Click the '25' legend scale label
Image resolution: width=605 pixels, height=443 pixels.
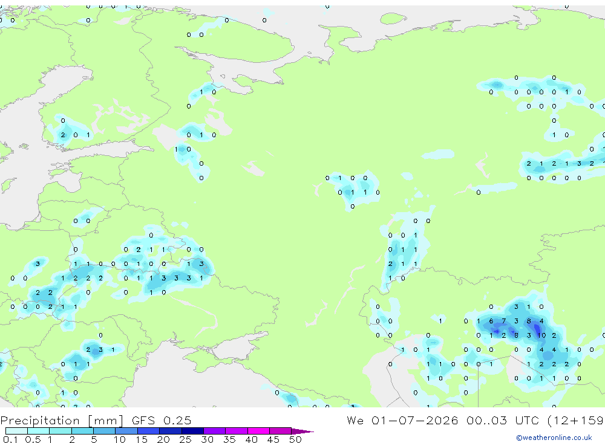(185, 439)
